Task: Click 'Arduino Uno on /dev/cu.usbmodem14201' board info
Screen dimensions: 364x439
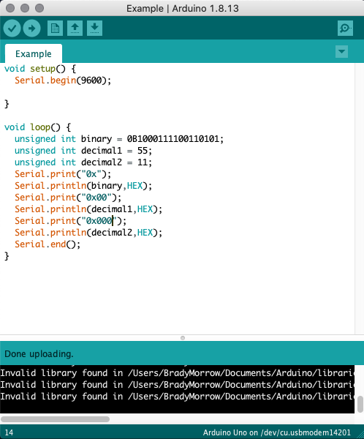Action: (277, 432)
